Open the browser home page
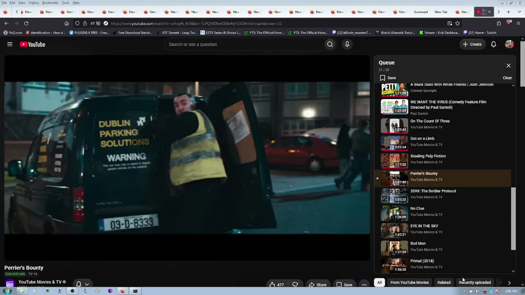 pos(66,23)
